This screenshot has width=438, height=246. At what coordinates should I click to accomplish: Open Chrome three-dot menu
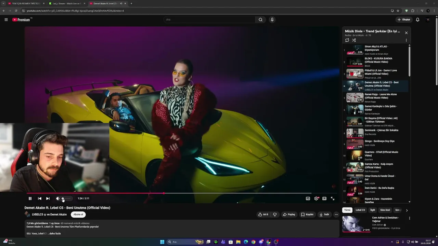click(x=434, y=11)
